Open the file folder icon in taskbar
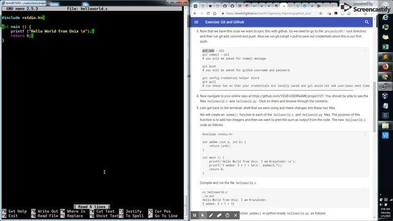Viewport: 393px width, 221px height. (x=385, y=125)
